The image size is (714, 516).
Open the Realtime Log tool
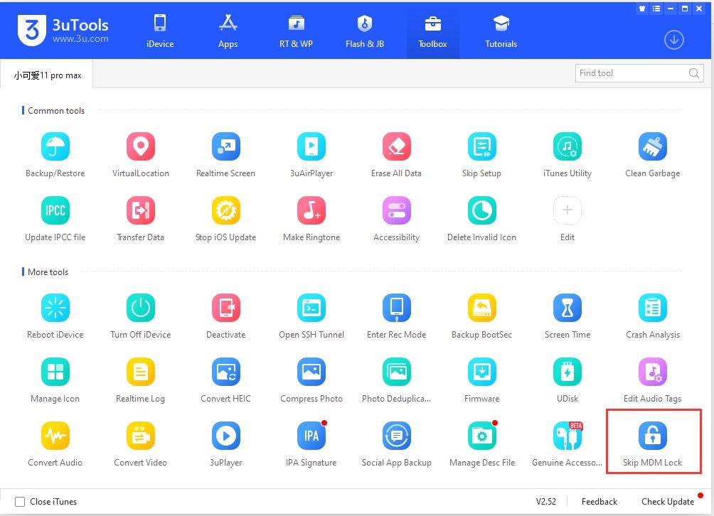coord(140,380)
